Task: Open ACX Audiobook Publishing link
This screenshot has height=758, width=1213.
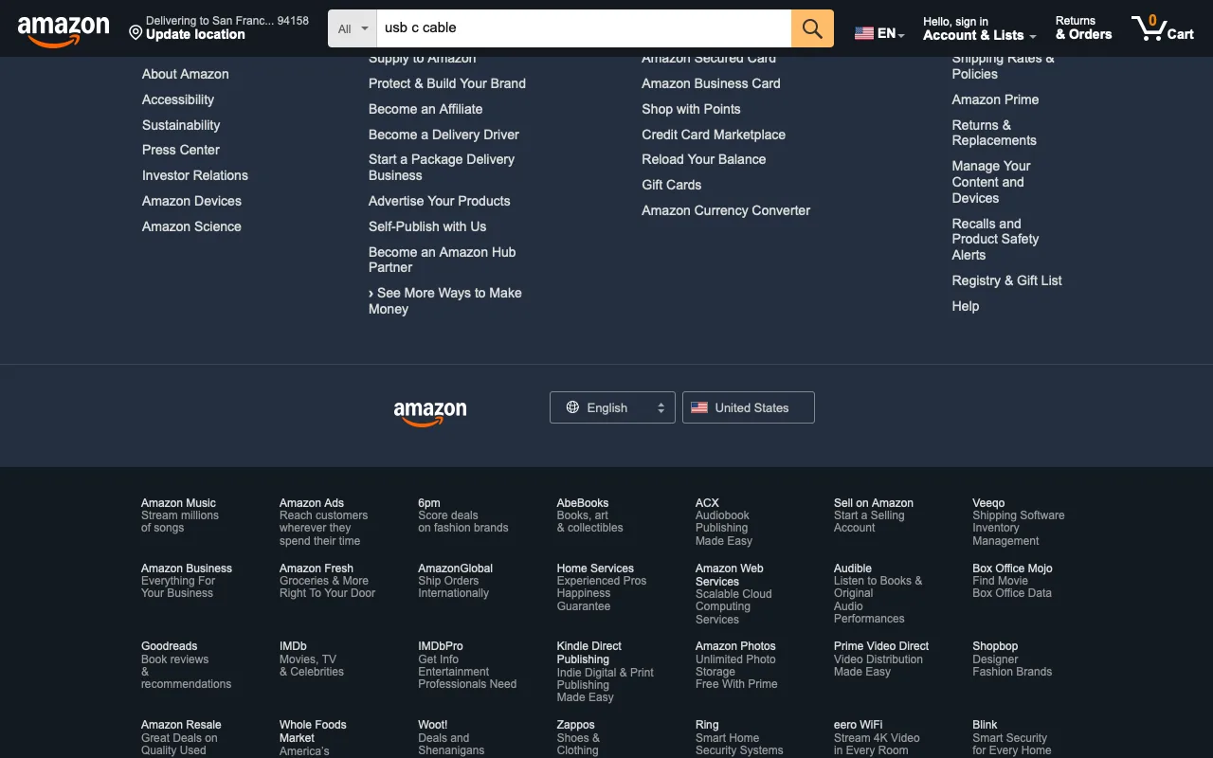Action: 724,522
